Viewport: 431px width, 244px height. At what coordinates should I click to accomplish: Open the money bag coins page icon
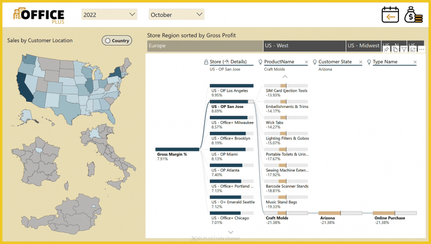click(x=413, y=15)
